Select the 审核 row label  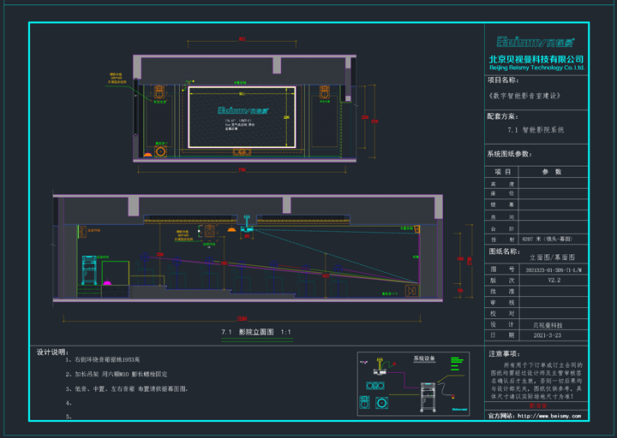tap(502, 303)
